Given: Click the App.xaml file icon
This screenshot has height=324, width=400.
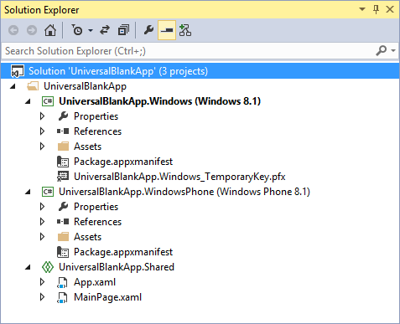Looking at the screenshot, I should click(62, 282).
